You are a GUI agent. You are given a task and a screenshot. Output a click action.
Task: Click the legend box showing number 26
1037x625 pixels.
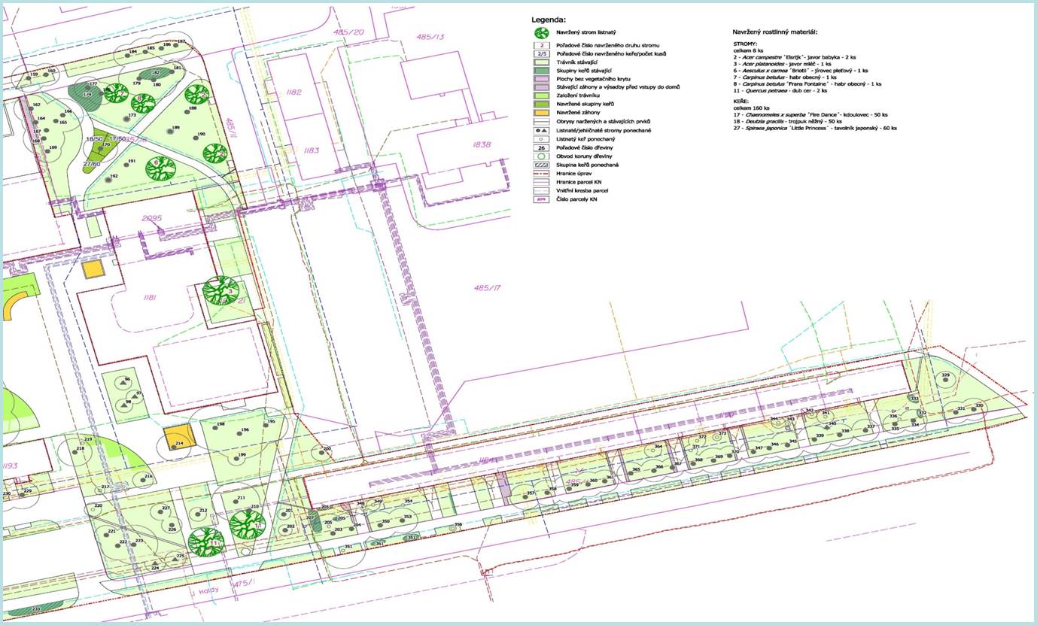(540, 147)
